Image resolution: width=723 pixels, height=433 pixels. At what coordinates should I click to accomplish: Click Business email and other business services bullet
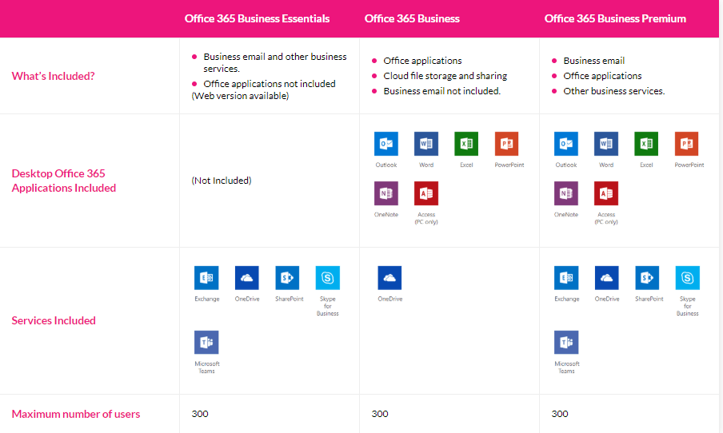click(x=275, y=62)
